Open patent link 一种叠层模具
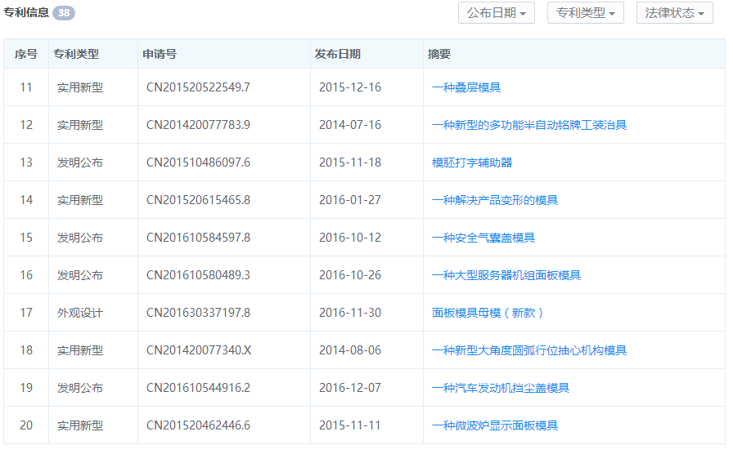This screenshot has width=733, height=454. tap(466, 87)
